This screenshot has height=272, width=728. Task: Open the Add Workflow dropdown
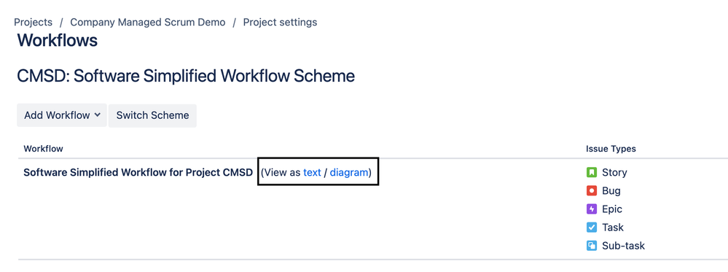(62, 115)
